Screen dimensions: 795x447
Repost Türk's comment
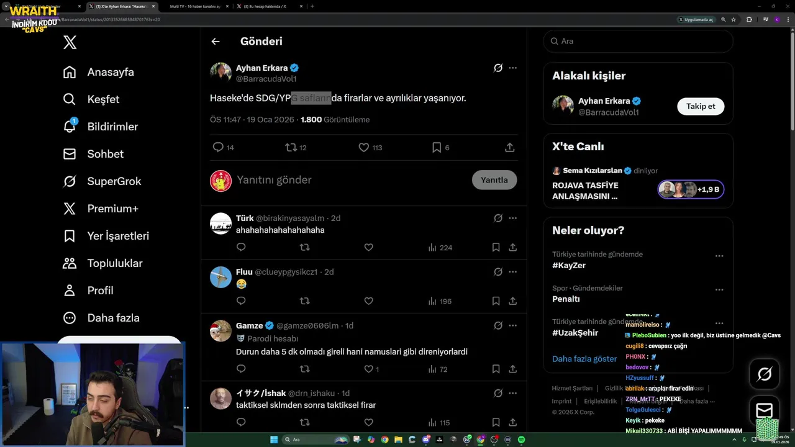[x=304, y=247]
